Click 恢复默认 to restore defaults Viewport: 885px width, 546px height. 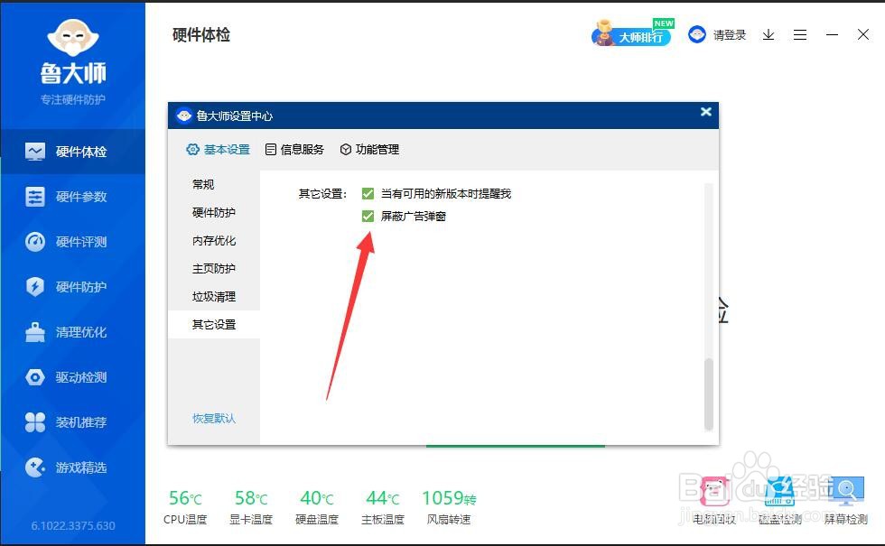coord(214,418)
